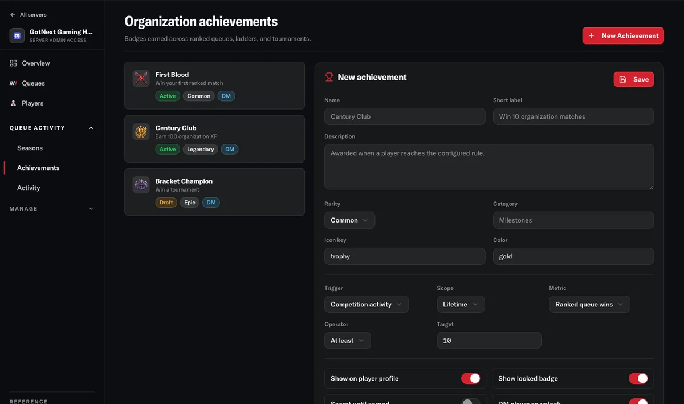Click the Bracket Champion purple badge icon

pyautogui.click(x=141, y=185)
